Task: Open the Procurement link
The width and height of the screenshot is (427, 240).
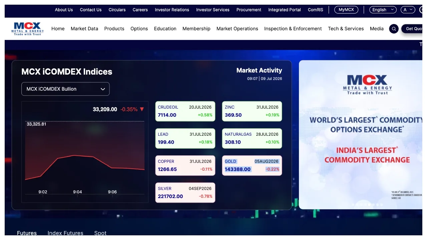Action: pos(249,10)
